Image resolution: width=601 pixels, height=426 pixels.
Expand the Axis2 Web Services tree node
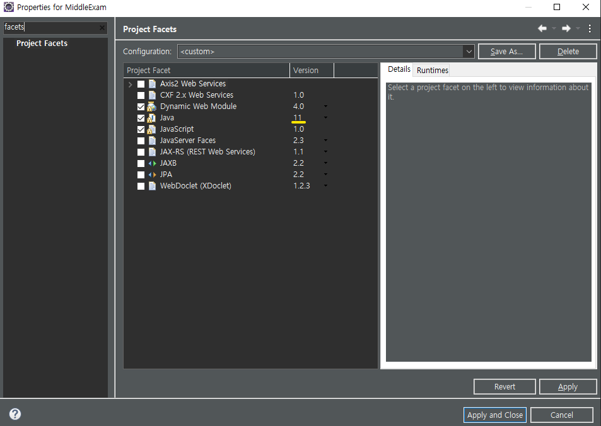(x=130, y=83)
